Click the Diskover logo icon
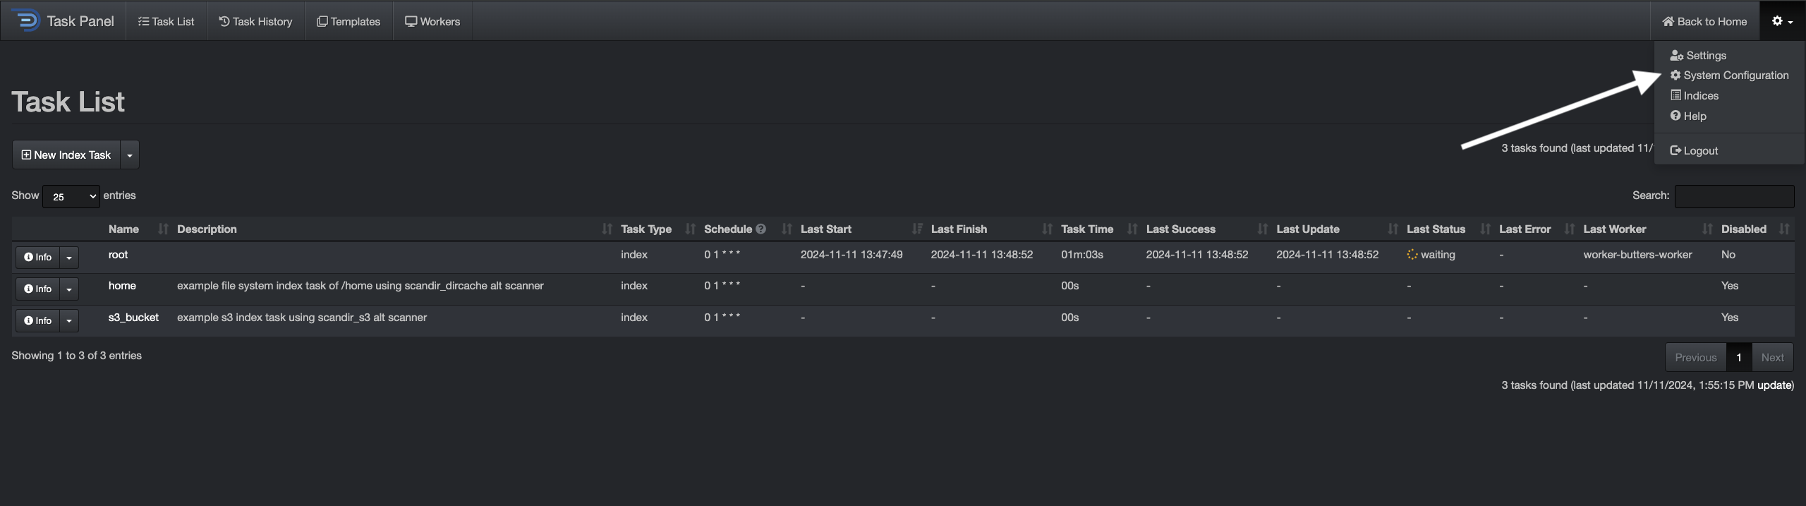The height and width of the screenshot is (506, 1806). [x=25, y=20]
